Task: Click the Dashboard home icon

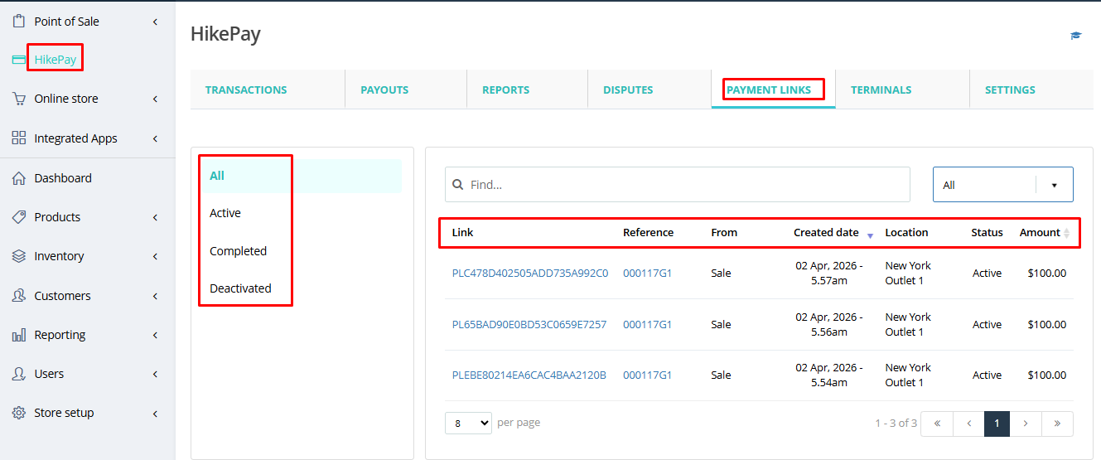Action: 18,178
